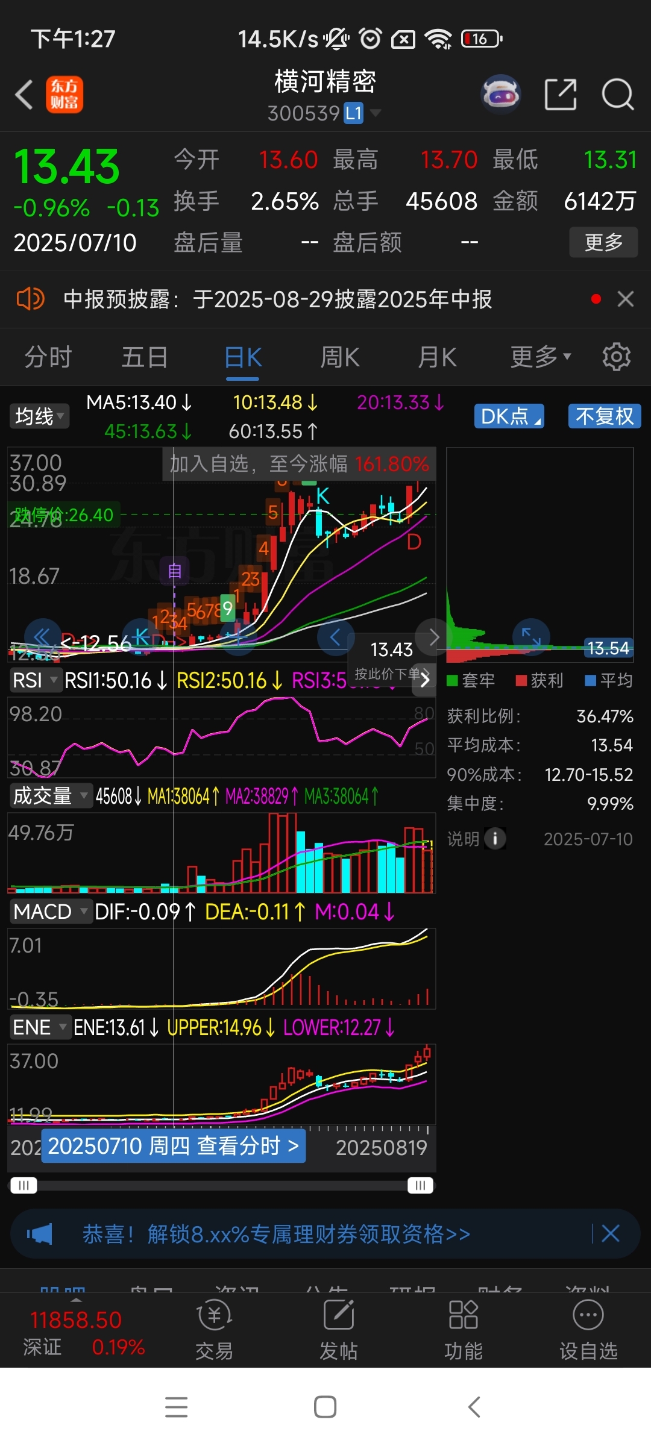Open the 均线 indicator dropdown
This screenshot has width=651, height=1446.
pos(39,416)
